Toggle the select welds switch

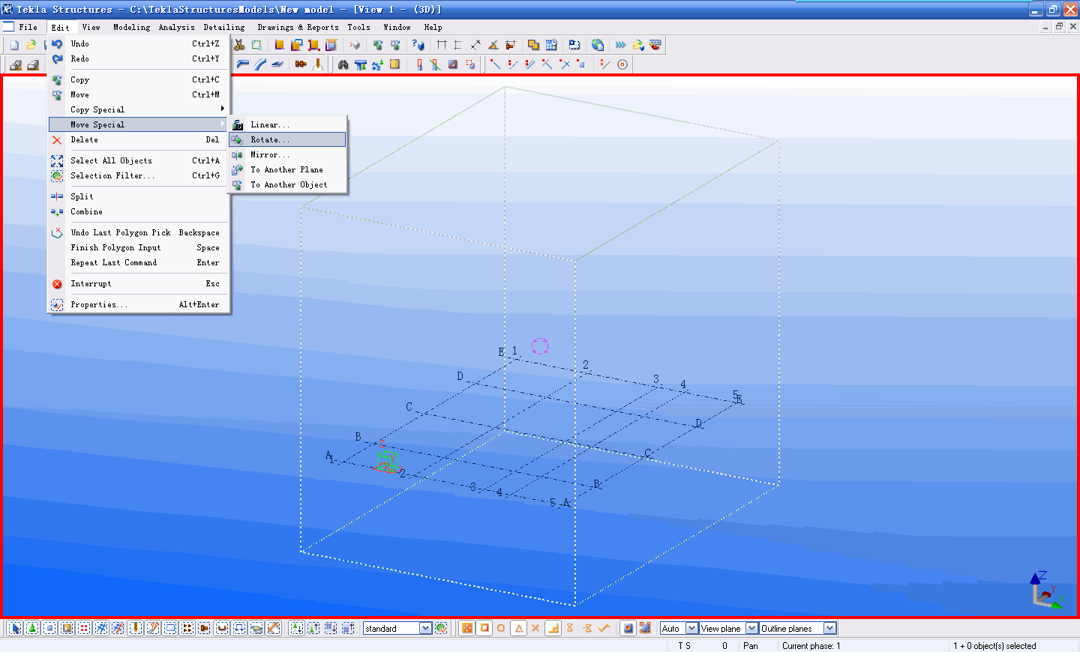click(135, 628)
